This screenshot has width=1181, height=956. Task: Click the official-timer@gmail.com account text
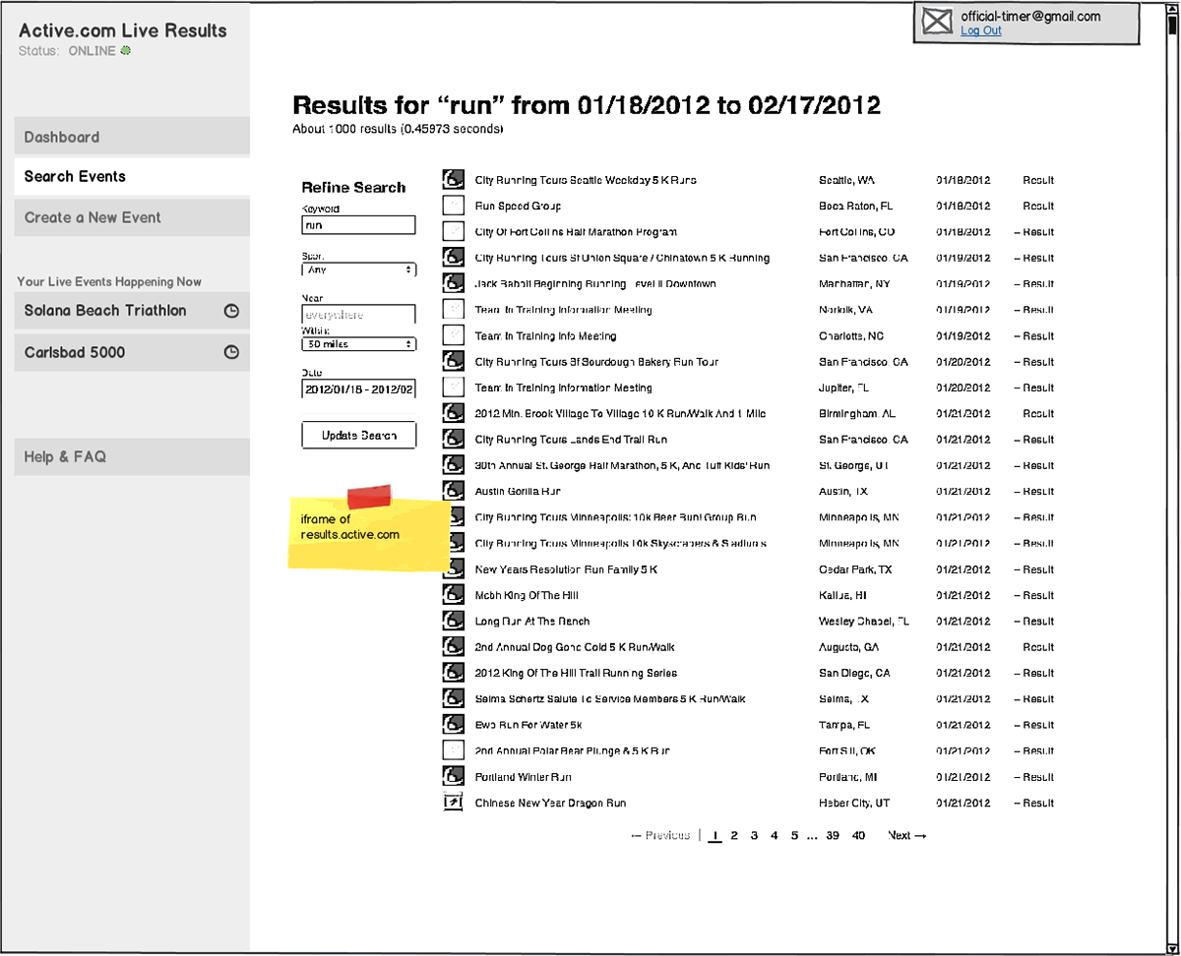click(1030, 16)
